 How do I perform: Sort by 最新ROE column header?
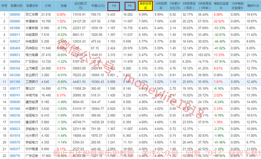[x=253, y=6]
